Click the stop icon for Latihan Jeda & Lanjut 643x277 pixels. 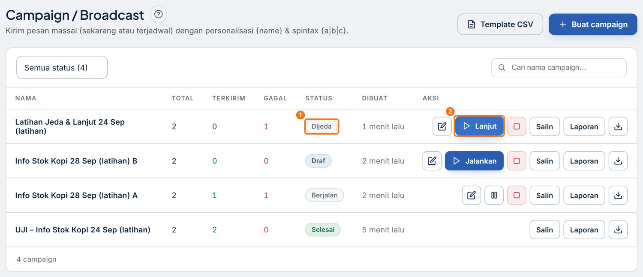coord(517,126)
